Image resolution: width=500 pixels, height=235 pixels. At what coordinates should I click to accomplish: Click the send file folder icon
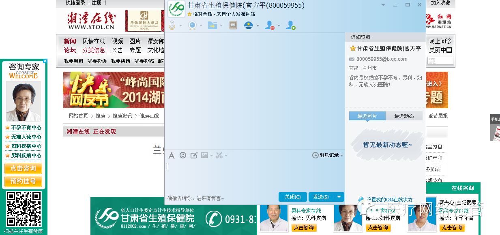click(x=212, y=25)
